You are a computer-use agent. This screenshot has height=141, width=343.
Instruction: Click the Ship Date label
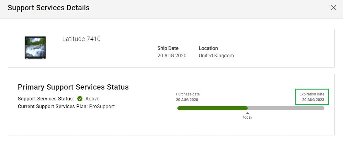[x=168, y=48]
